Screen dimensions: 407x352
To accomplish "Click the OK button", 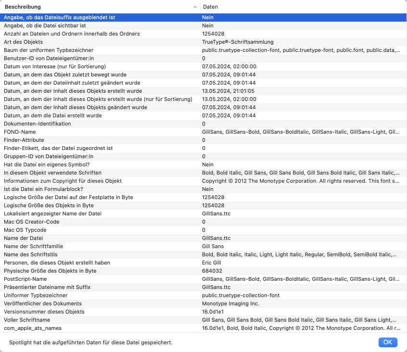I will [x=388, y=342].
